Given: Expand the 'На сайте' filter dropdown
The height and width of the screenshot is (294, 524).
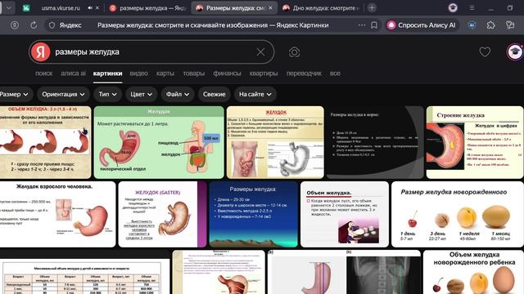Looking at the screenshot, I should pos(255,95).
